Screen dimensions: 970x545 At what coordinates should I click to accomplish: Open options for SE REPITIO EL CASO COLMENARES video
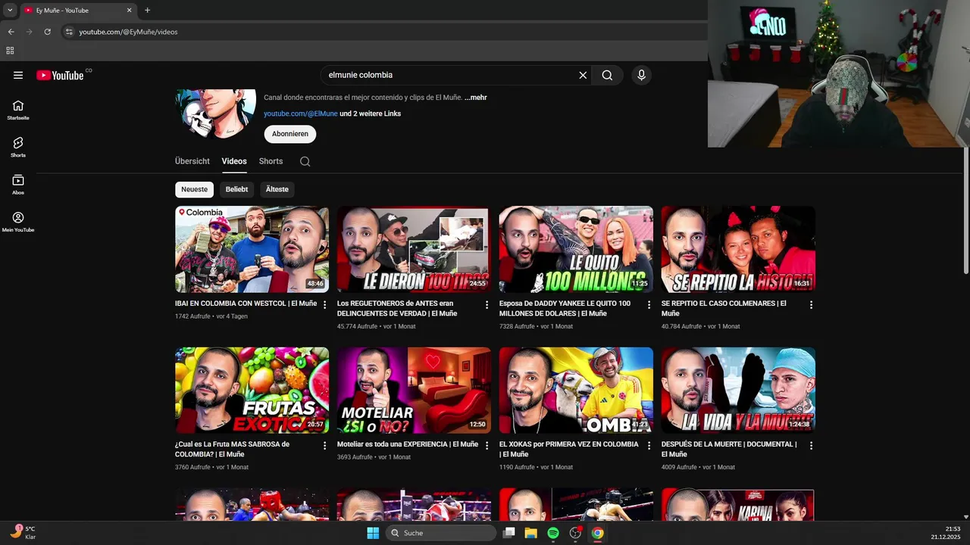pos(811,304)
